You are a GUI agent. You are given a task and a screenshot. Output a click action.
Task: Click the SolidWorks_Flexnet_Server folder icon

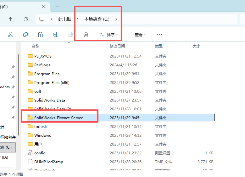[31, 118]
